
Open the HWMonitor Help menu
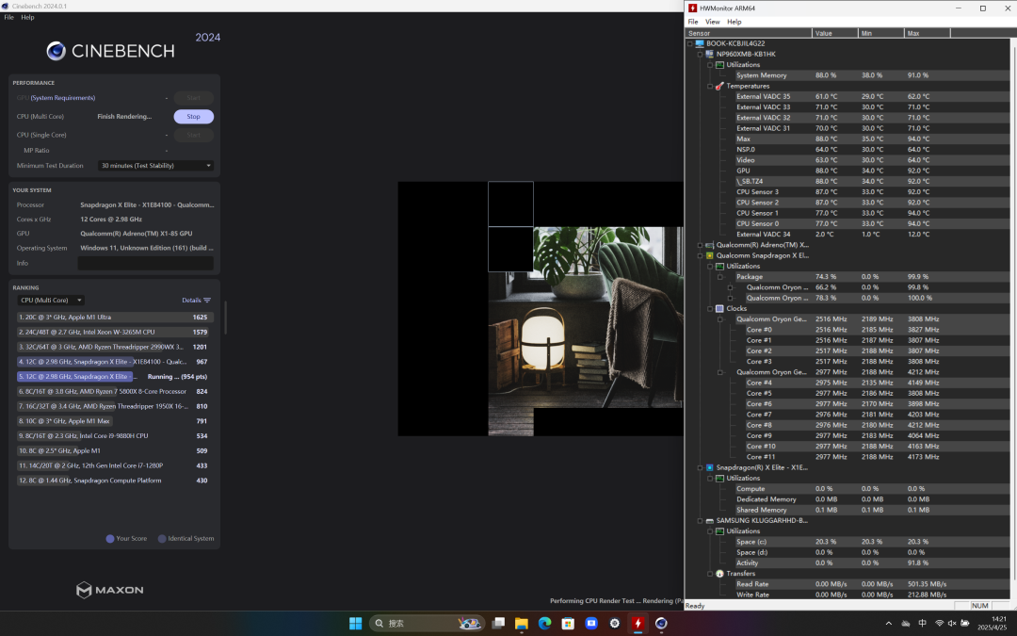tap(734, 22)
